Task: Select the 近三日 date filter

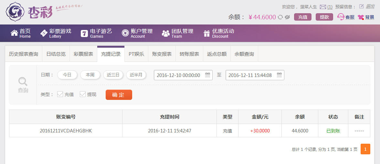Action: point(113,75)
